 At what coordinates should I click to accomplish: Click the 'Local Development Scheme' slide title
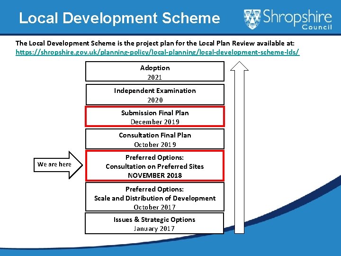(119, 18)
